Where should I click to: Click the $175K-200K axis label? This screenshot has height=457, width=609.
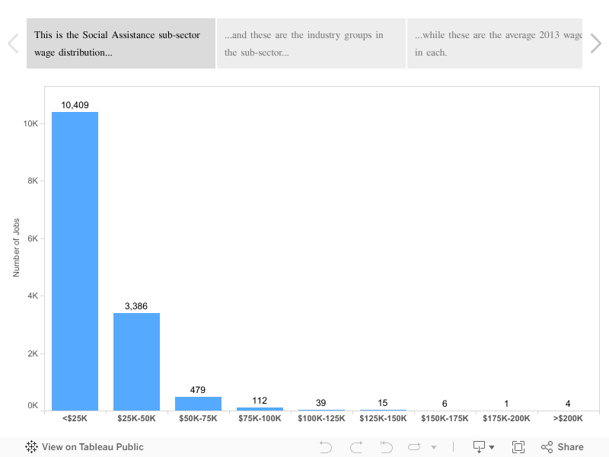click(506, 418)
